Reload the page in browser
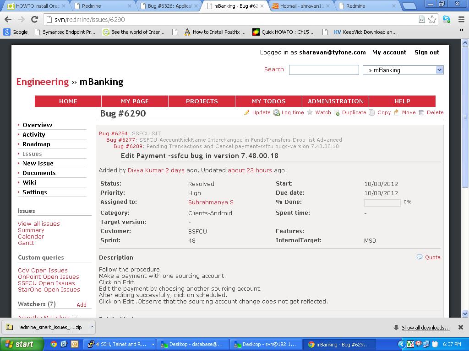 coord(34,19)
